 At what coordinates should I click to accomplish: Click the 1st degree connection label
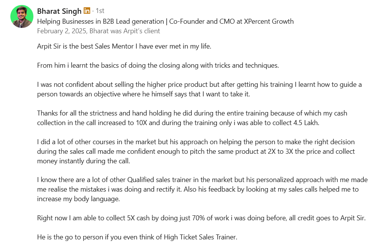tap(99, 11)
